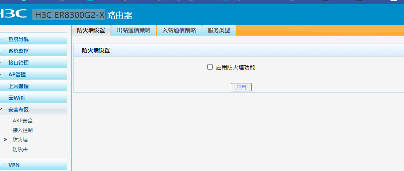
Task: Click the 启用防火墙功能 label text
Action: pos(235,67)
